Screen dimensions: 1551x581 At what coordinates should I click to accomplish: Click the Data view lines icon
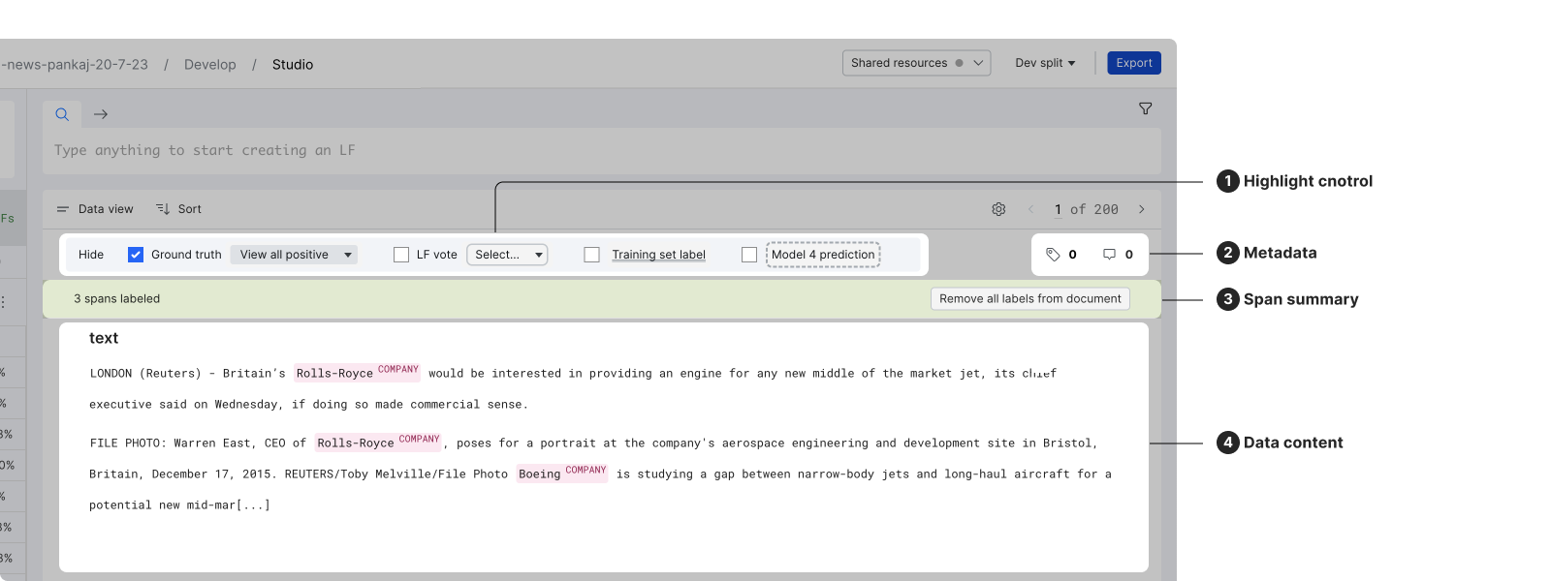point(63,209)
